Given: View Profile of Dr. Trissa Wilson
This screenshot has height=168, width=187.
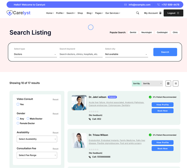Looking at the screenshot, I should (x=162, y=142).
